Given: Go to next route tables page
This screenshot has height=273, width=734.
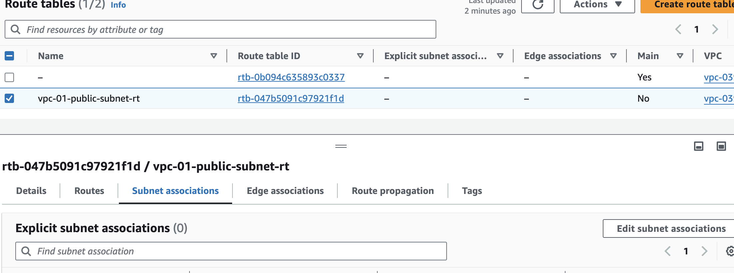Looking at the screenshot, I should [x=715, y=29].
